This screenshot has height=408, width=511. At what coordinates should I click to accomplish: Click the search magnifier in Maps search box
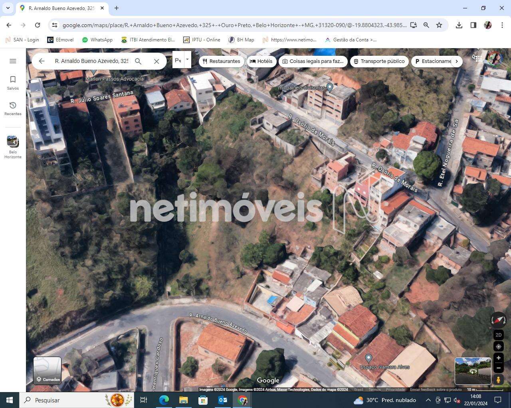point(138,61)
